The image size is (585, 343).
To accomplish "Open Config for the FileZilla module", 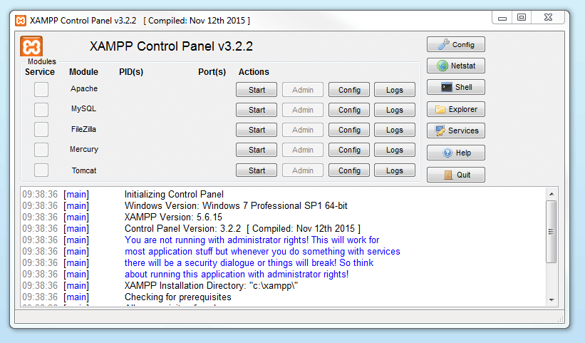I will [349, 130].
